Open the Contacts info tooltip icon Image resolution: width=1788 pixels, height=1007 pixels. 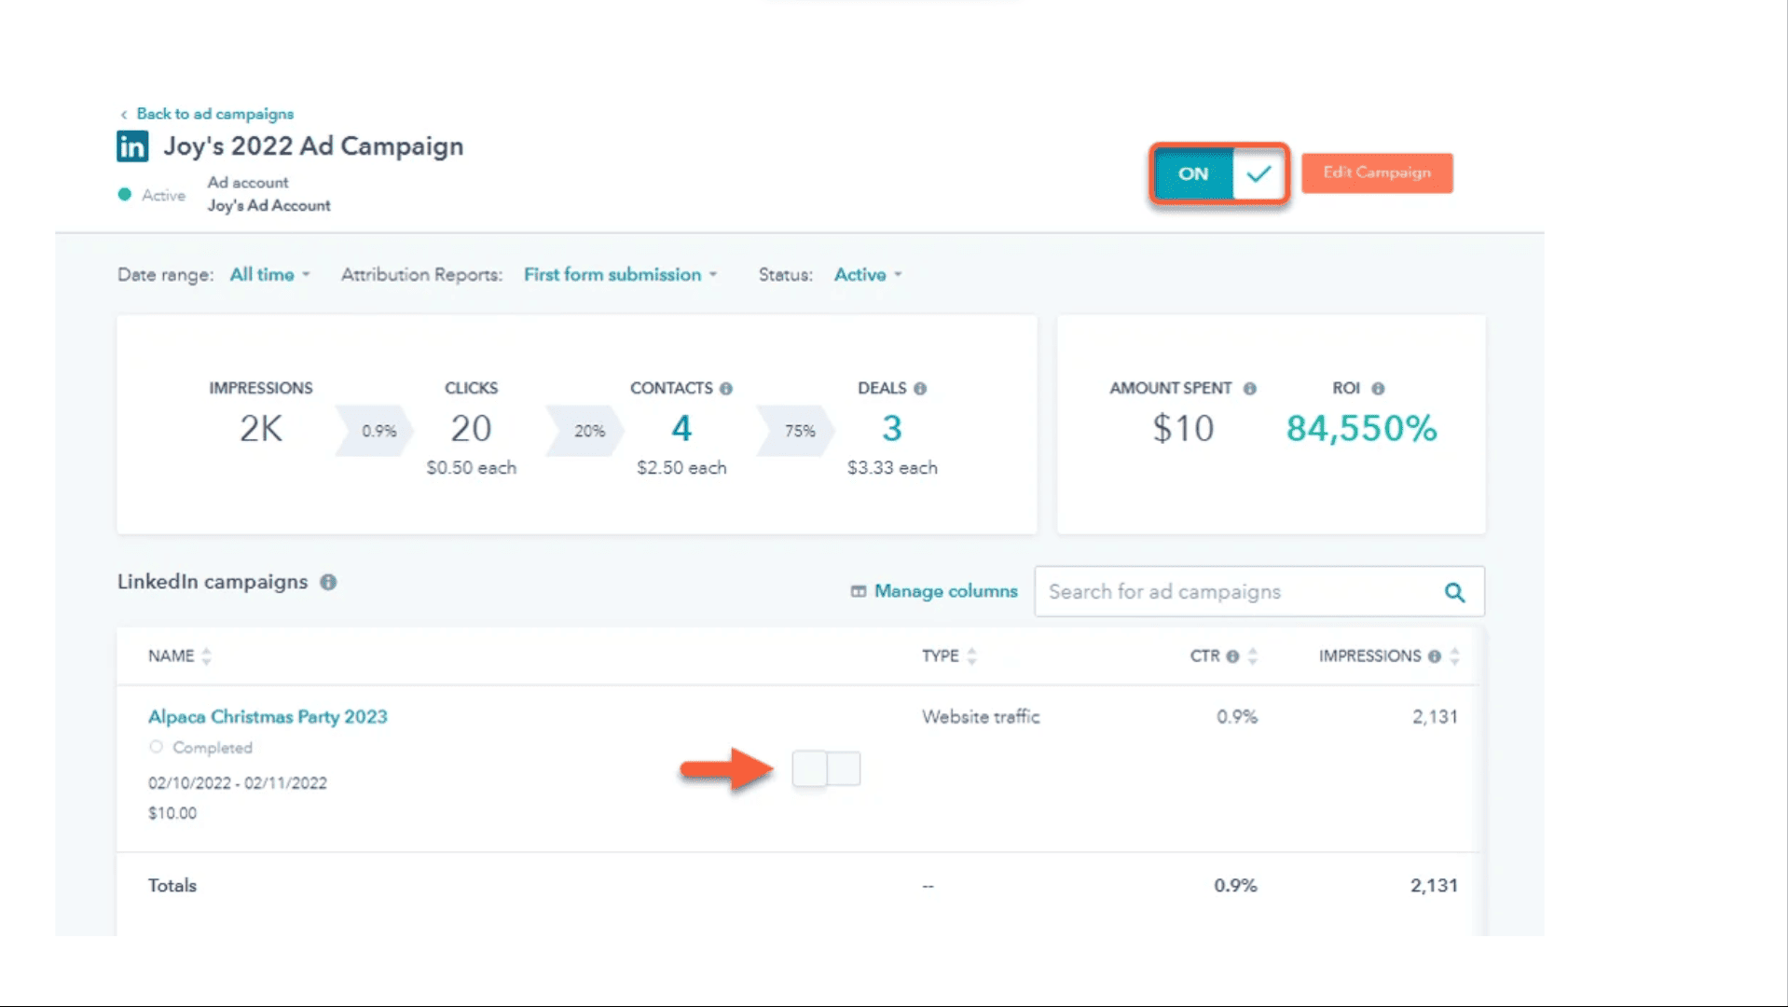tap(725, 388)
